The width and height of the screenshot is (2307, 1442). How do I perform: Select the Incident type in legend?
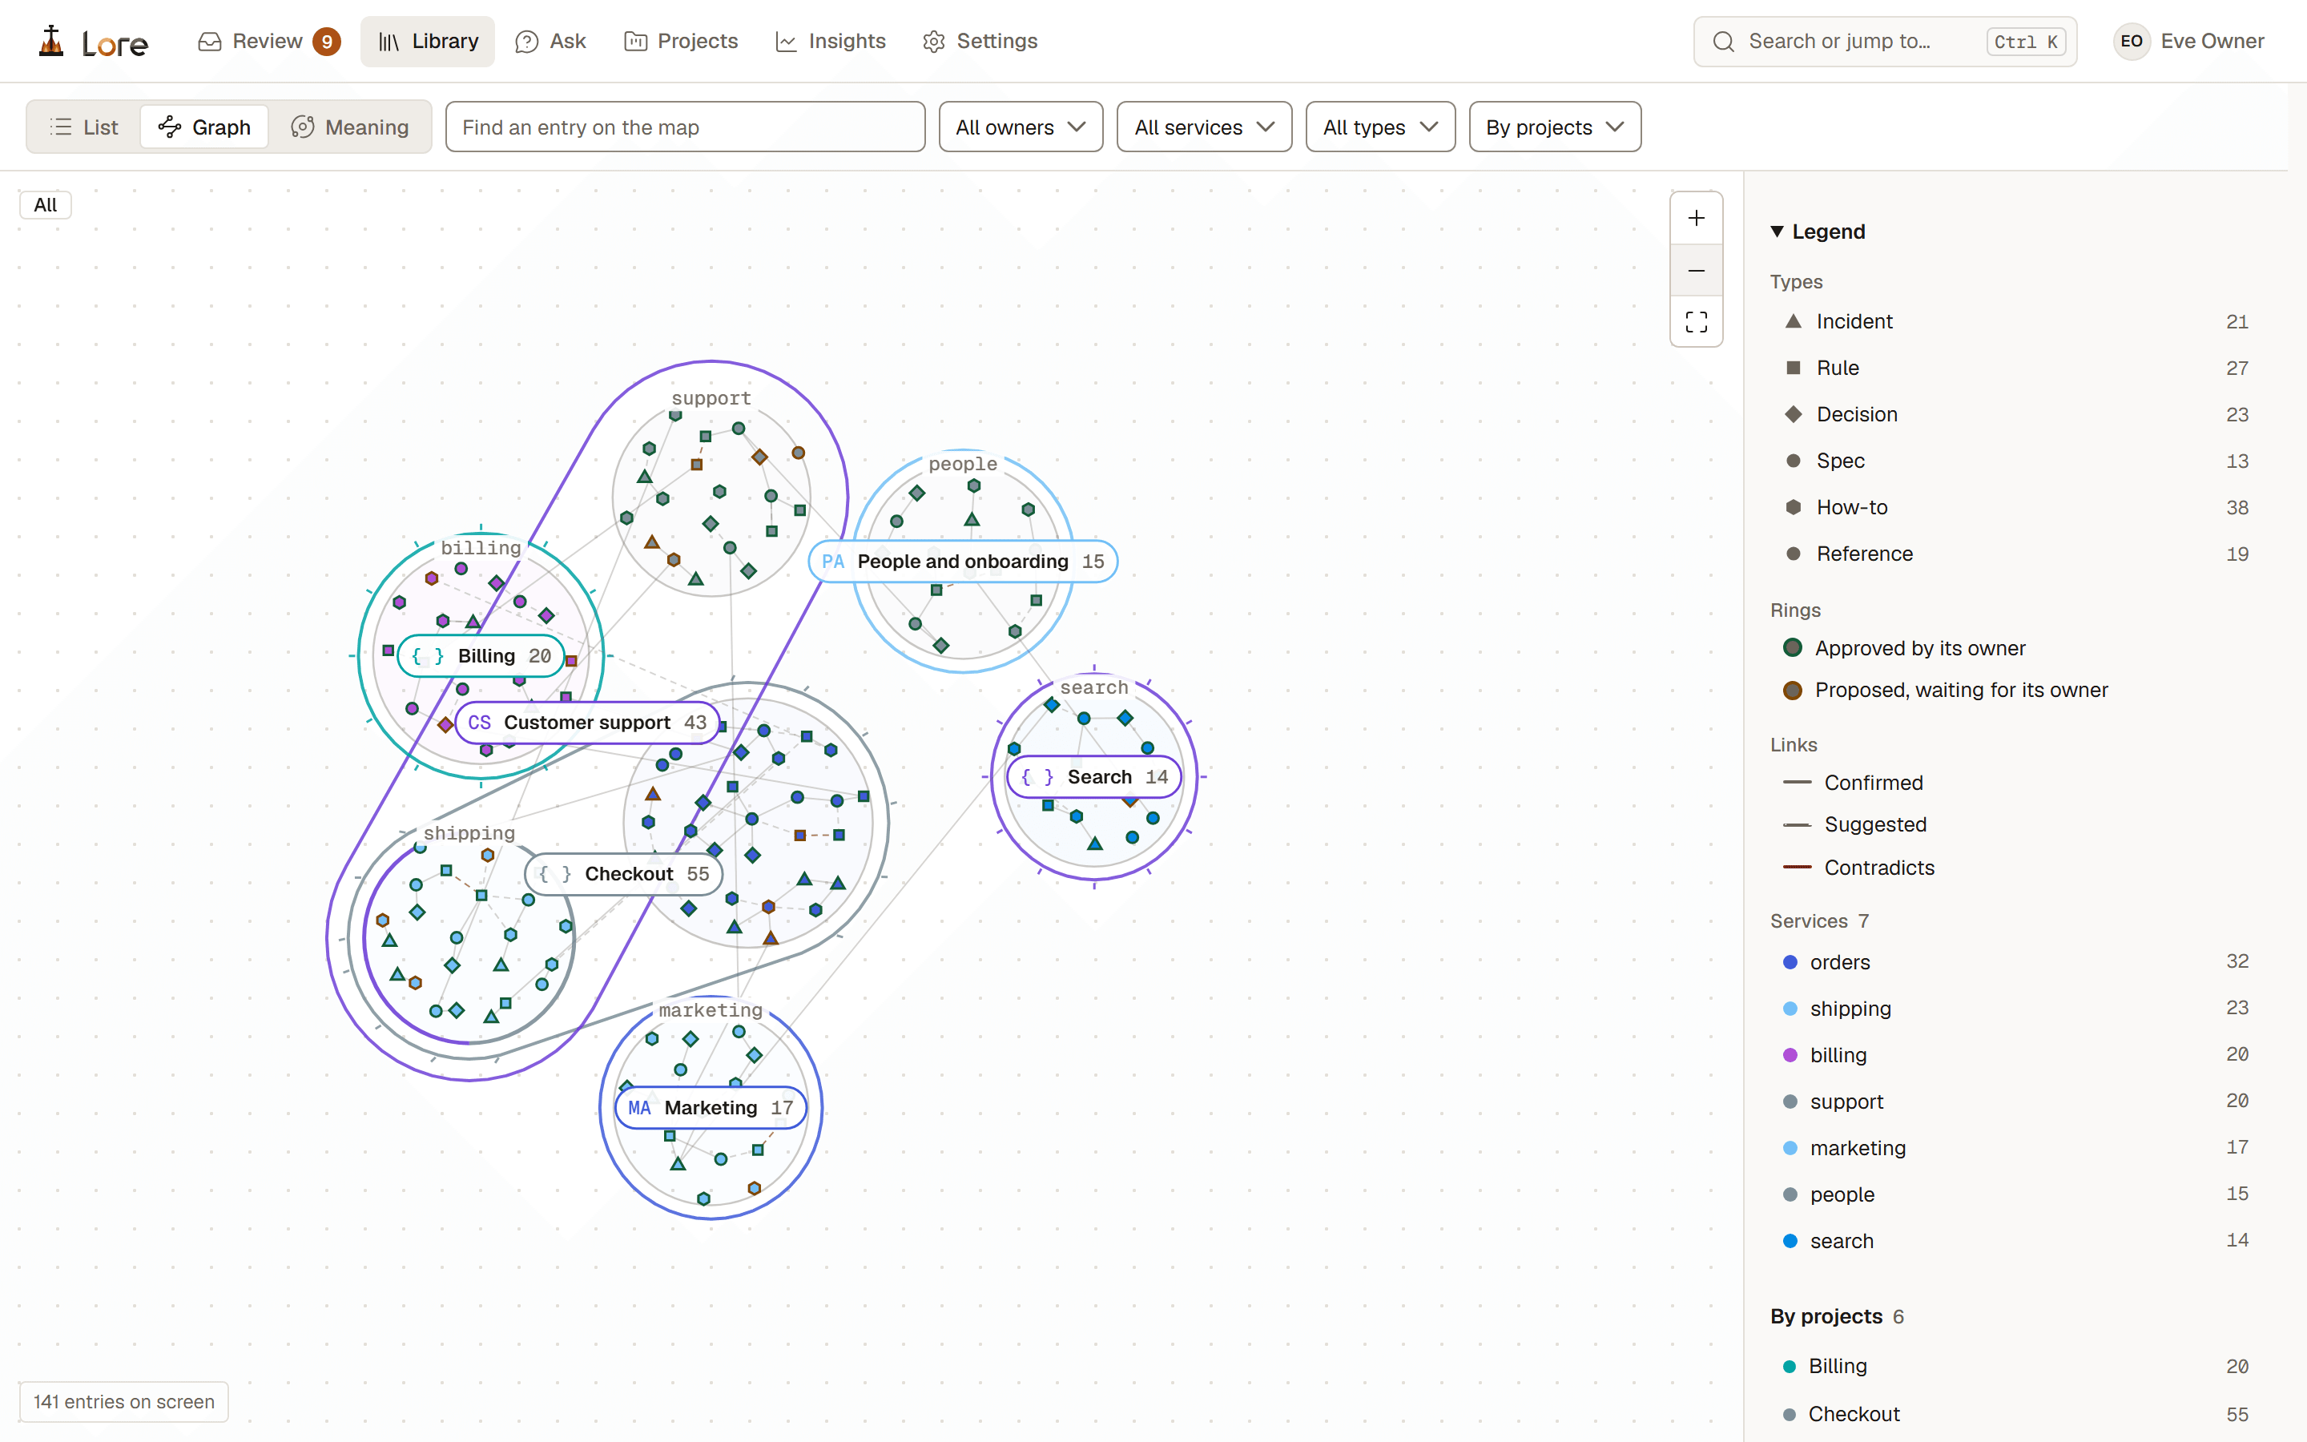pos(2015,321)
